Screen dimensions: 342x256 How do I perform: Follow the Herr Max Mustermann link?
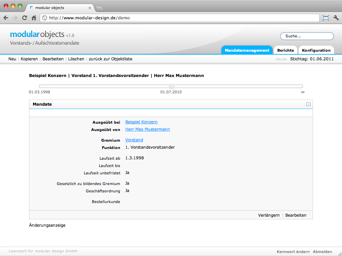pyautogui.click(x=147, y=129)
